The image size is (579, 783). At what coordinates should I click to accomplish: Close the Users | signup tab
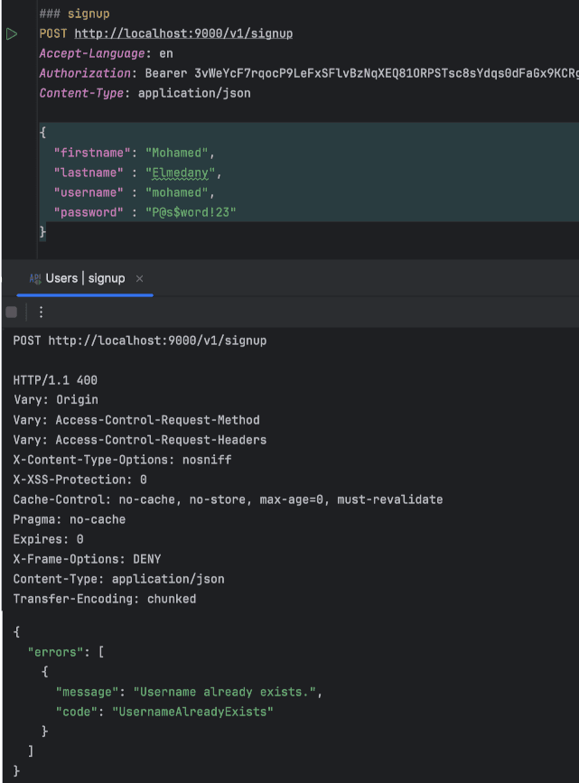point(139,279)
